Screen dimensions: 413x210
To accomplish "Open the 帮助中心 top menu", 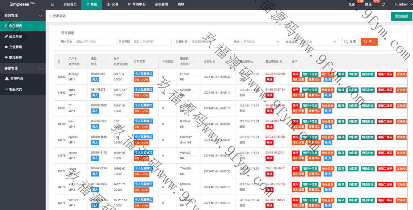I will point(136,4).
